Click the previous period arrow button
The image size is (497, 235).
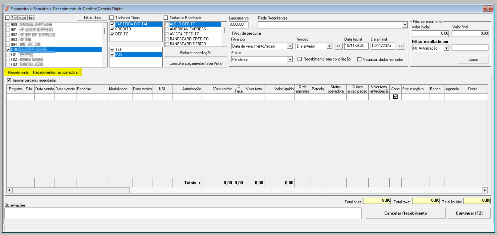338,46
